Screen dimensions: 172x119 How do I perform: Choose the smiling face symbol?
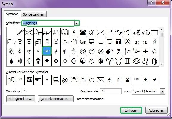tap(83, 51)
